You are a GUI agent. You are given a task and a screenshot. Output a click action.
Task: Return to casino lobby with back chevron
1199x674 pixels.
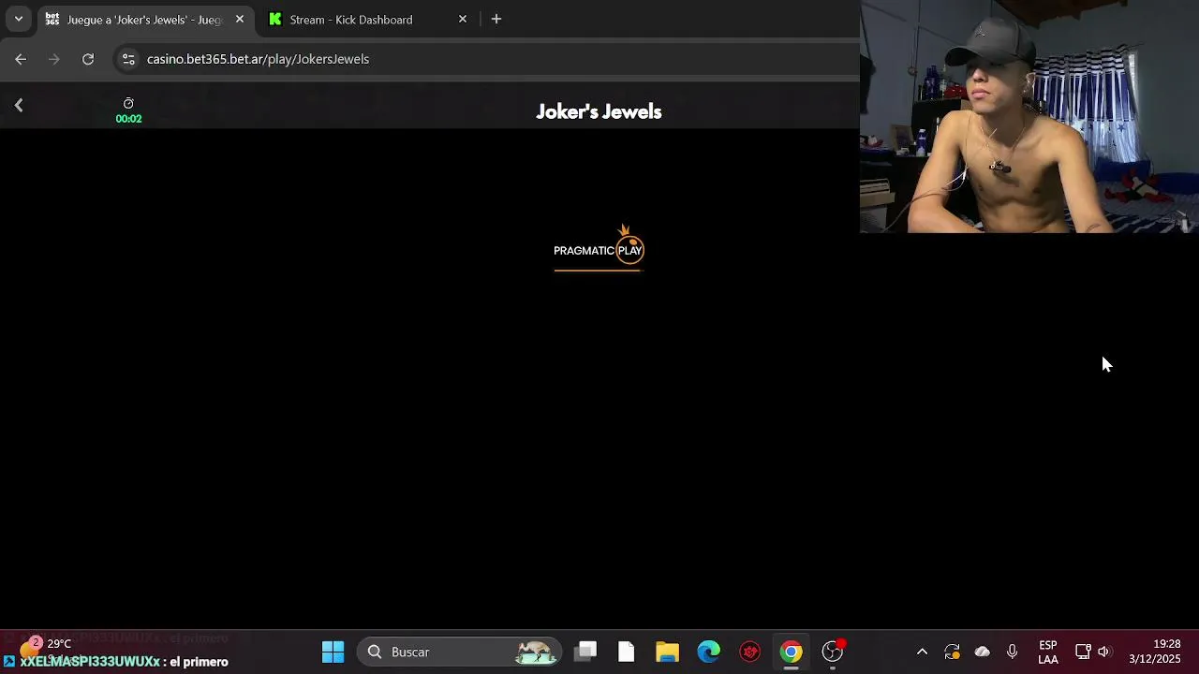pyautogui.click(x=19, y=105)
